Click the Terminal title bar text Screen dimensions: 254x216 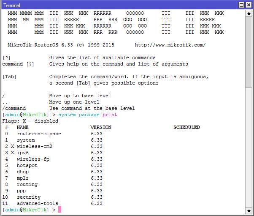tap(12, 5)
